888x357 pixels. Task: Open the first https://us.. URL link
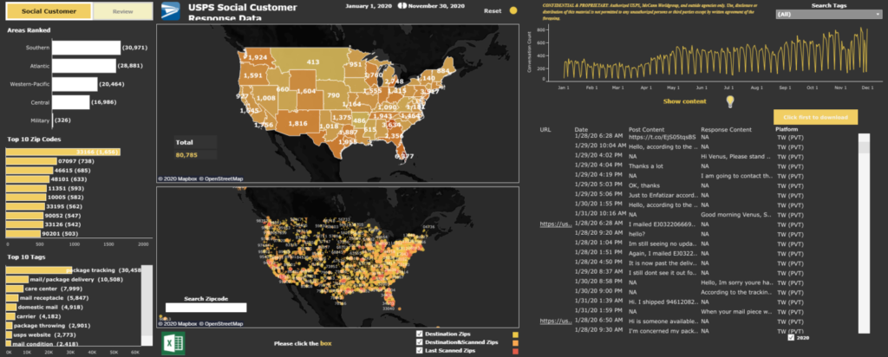pyautogui.click(x=556, y=224)
